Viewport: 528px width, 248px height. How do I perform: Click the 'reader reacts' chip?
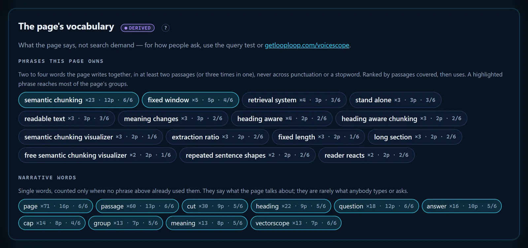point(366,155)
